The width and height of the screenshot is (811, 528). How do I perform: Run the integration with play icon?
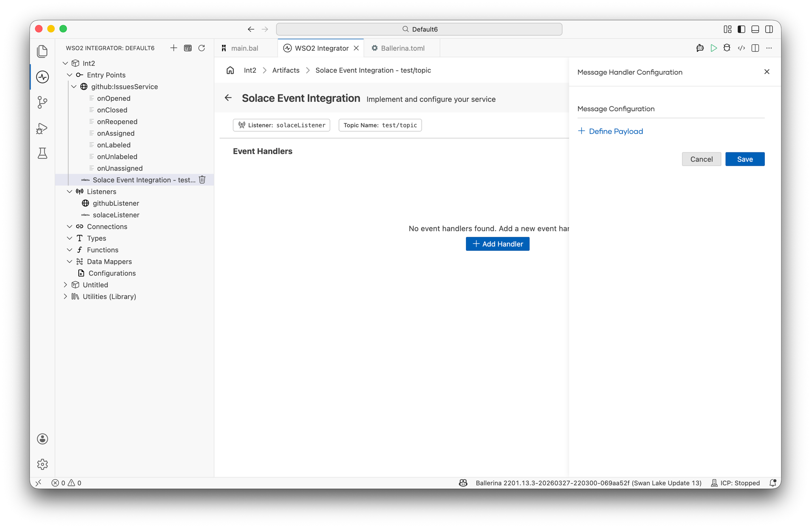(714, 48)
